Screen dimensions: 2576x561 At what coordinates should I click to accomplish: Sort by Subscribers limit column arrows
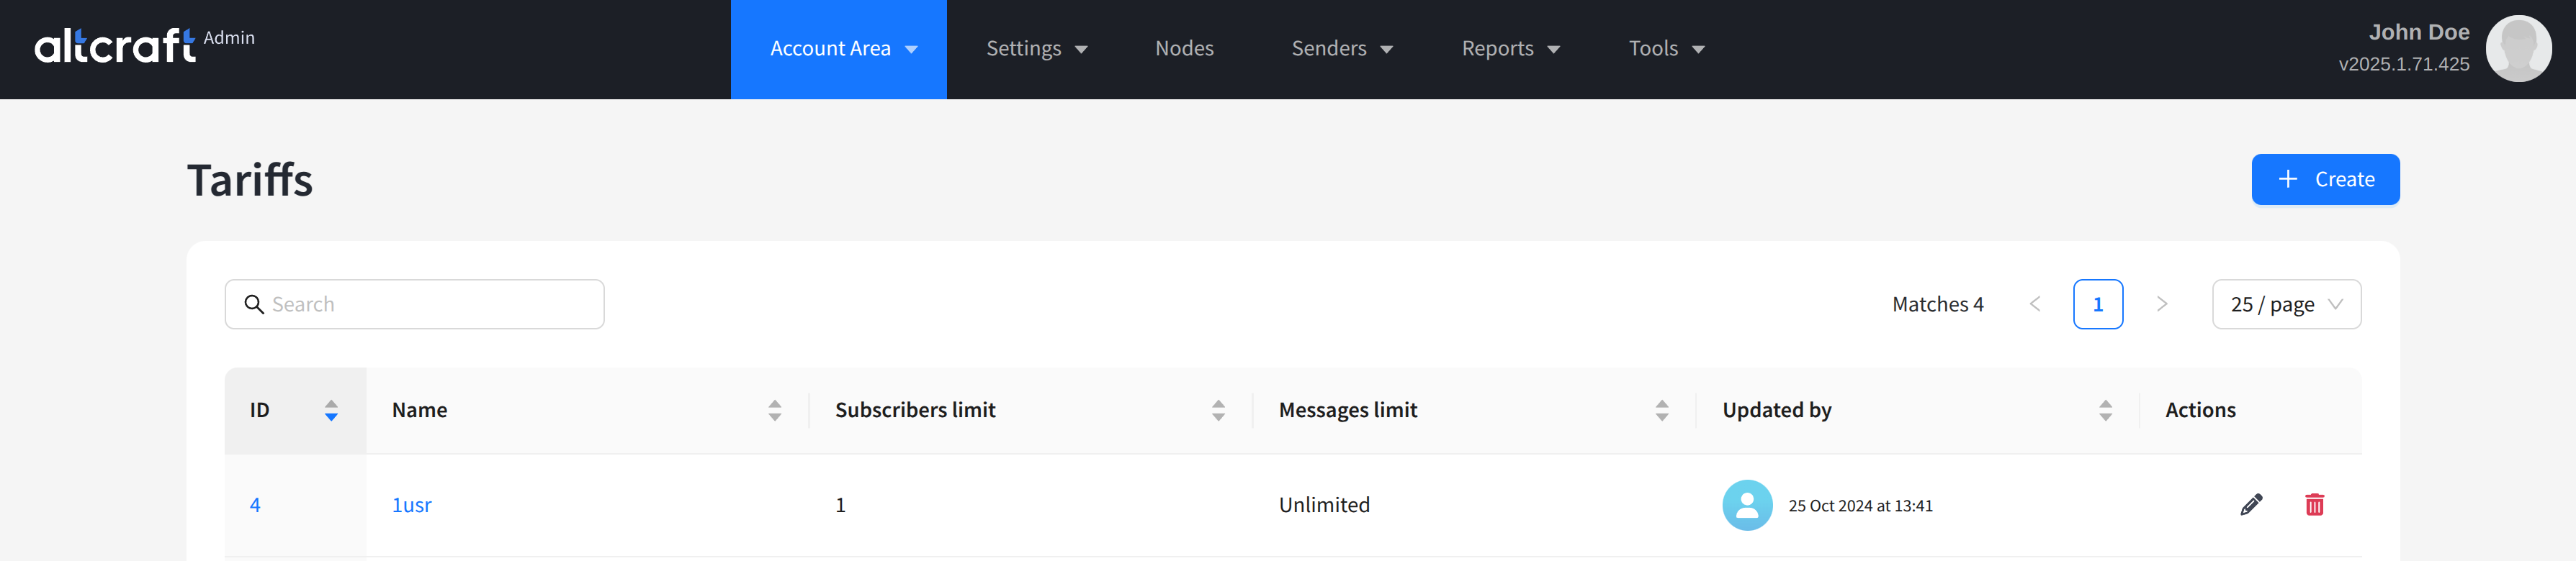pos(1218,410)
